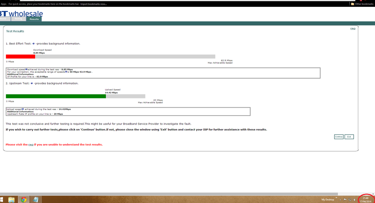Viewport: 375px width, 203px height.
Task: Open the Other bookmarks folder
Action: tap(362, 4)
